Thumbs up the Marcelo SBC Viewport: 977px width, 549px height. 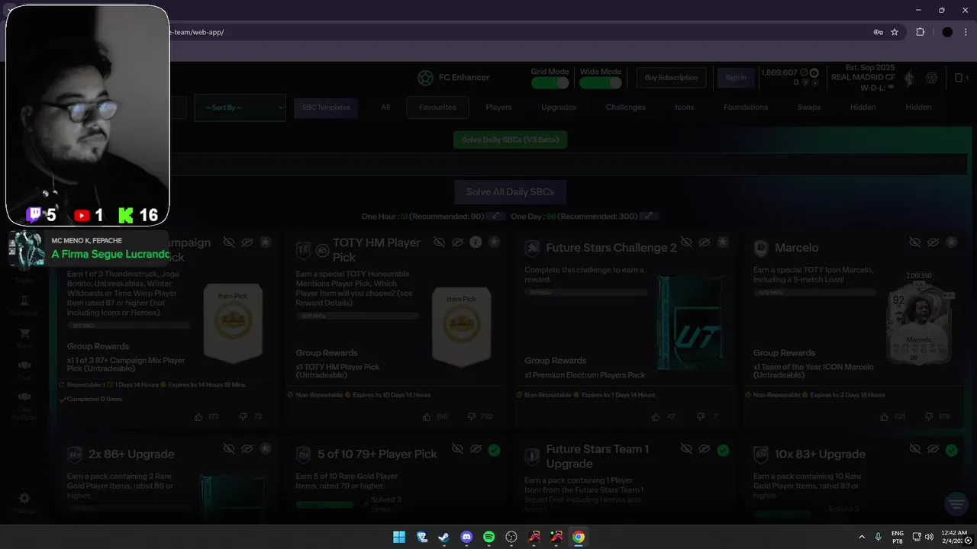coord(884,417)
